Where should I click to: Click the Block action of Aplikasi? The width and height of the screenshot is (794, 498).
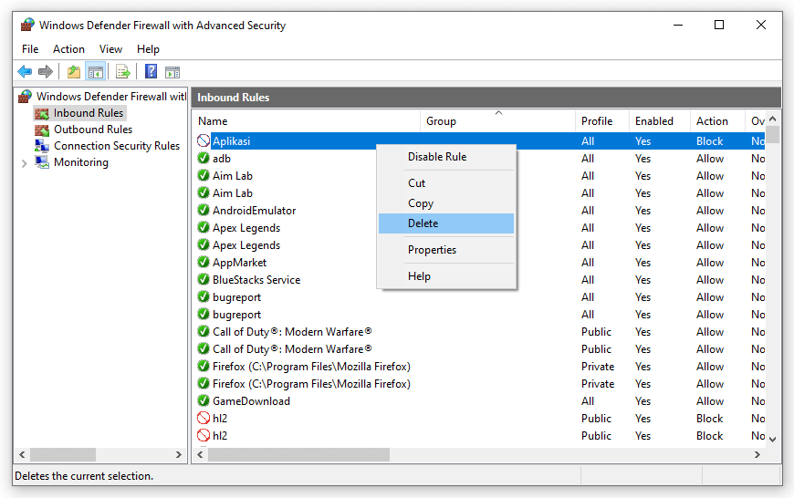coord(709,140)
